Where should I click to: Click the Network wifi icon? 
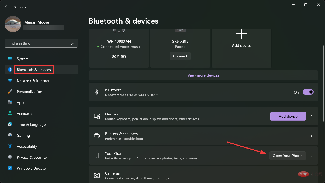[10, 80]
